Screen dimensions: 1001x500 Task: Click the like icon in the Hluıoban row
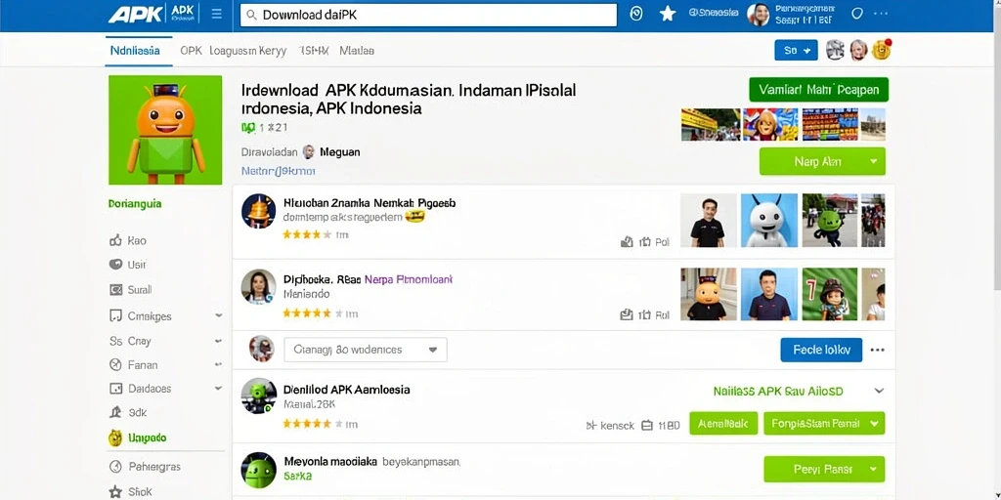[x=627, y=242]
